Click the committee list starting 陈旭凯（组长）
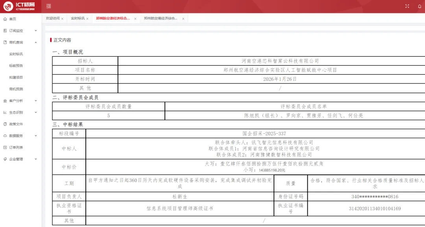425x227 pixels. [303, 115]
